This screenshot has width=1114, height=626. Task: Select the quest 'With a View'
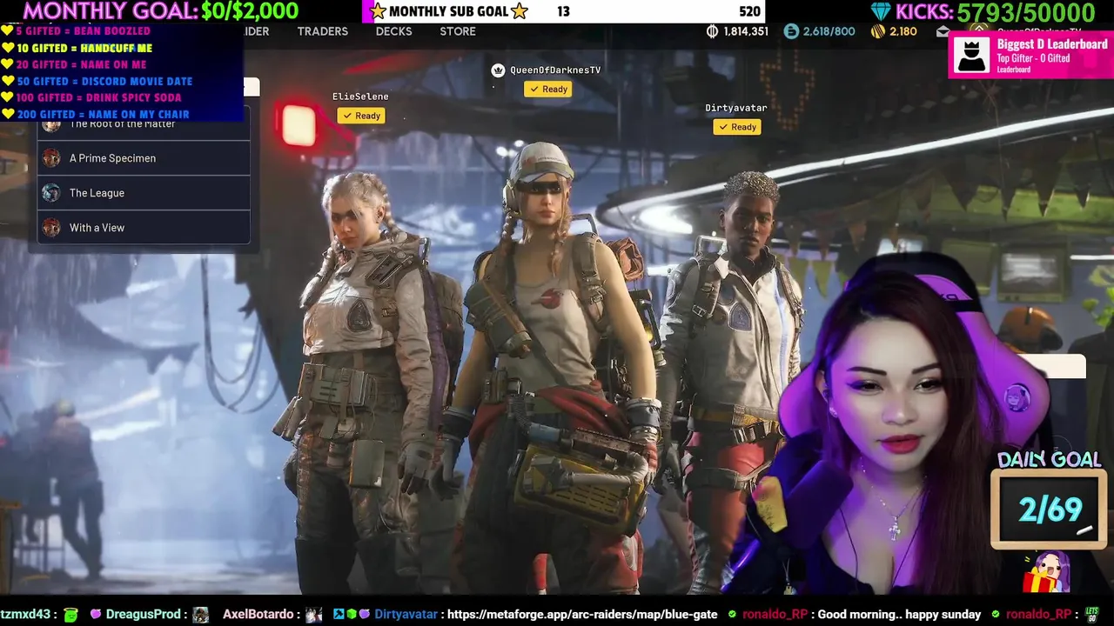(x=144, y=228)
